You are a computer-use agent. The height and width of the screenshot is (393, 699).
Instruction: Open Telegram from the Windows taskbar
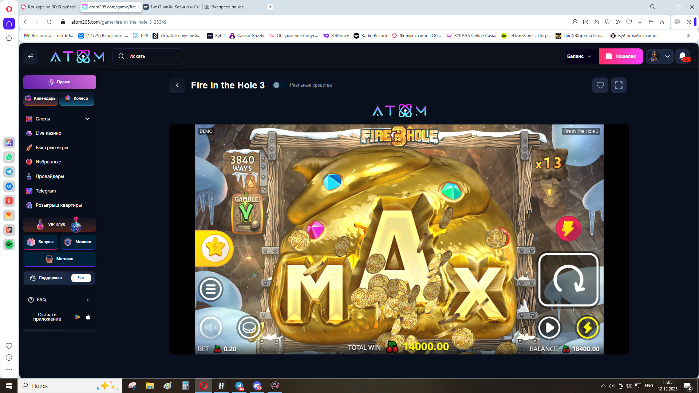[239, 386]
